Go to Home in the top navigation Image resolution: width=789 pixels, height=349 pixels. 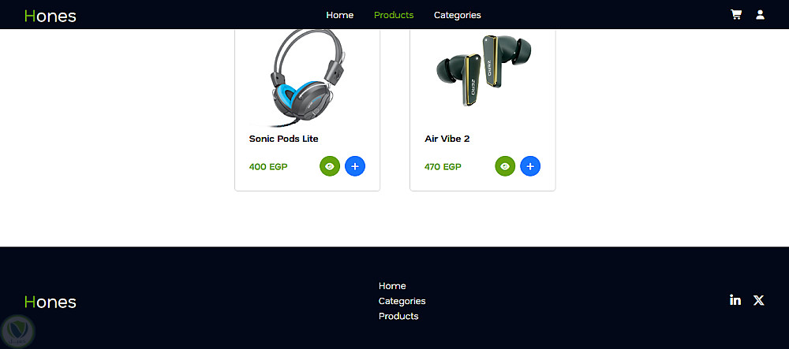(339, 15)
